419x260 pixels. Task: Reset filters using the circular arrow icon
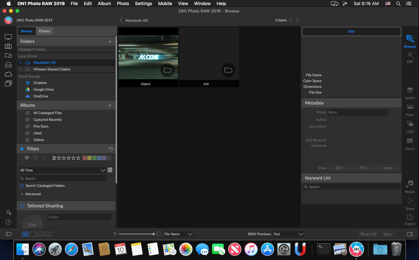coord(111,149)
